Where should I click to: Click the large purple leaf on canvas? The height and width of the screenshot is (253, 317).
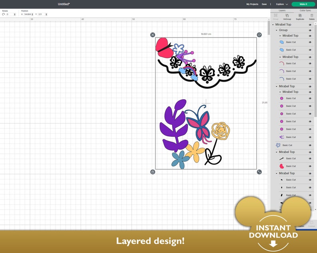click(174, 126)
